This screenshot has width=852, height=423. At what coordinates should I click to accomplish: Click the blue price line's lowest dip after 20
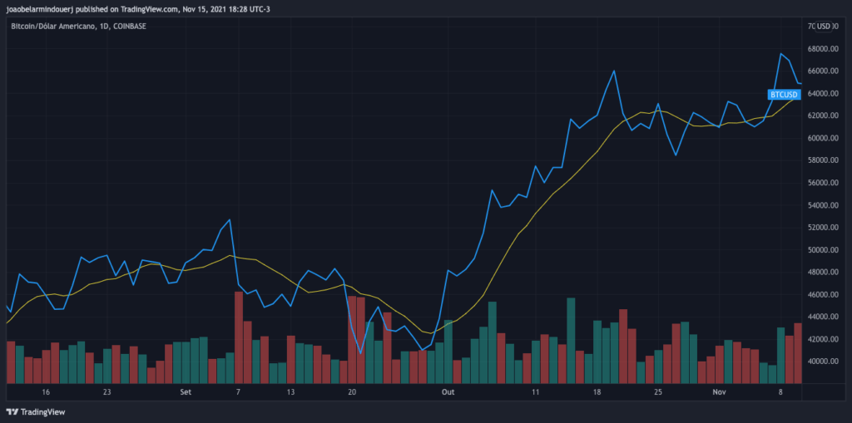[x=361, y=352]
